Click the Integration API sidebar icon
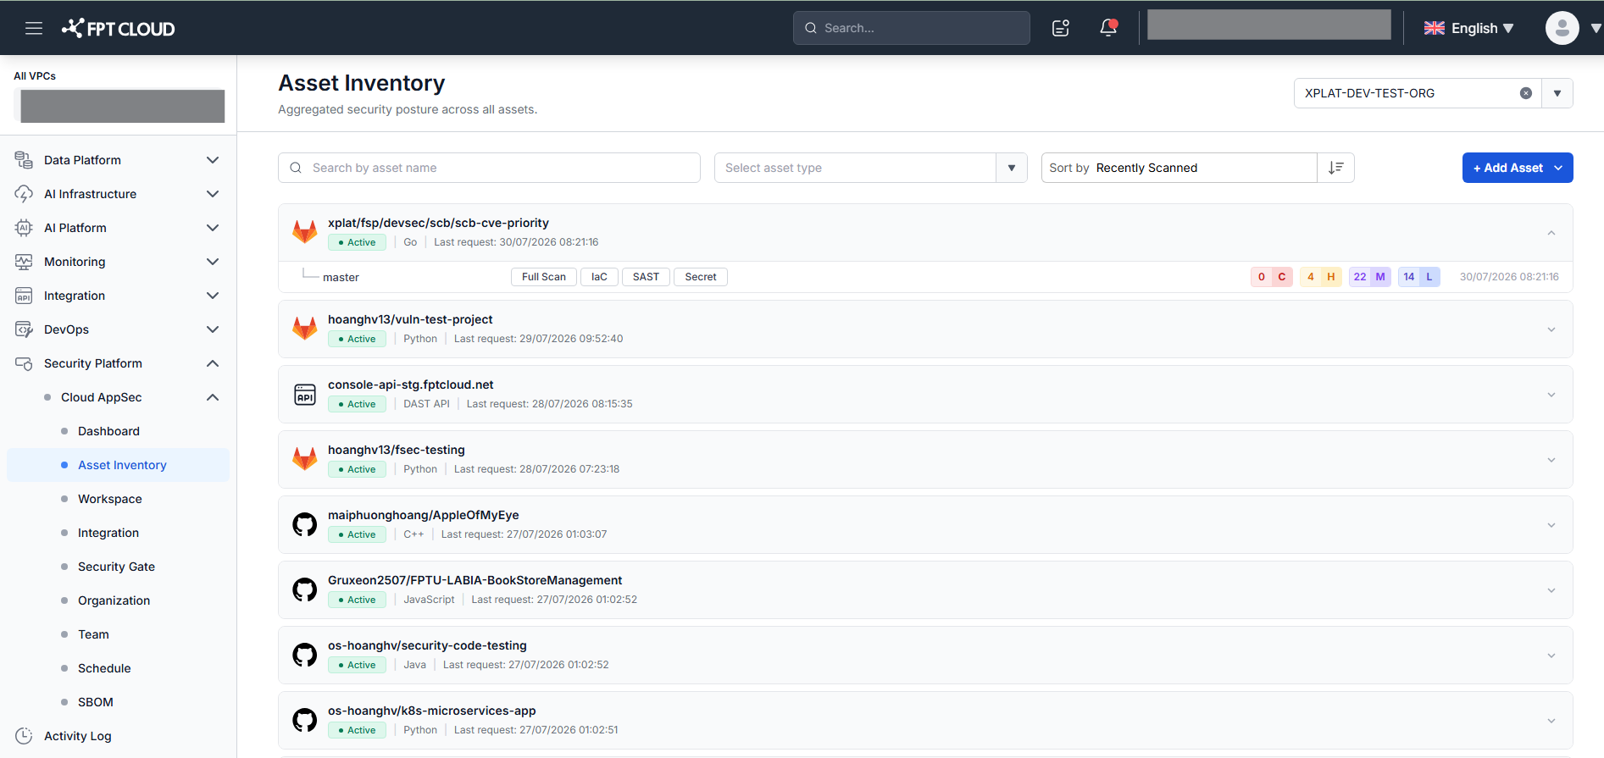Image resolution: width=1604 pixels, height=758 pixels. (x=24, y=296)
